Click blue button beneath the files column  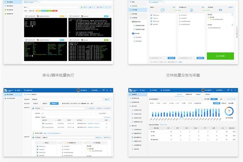[200, 58]
